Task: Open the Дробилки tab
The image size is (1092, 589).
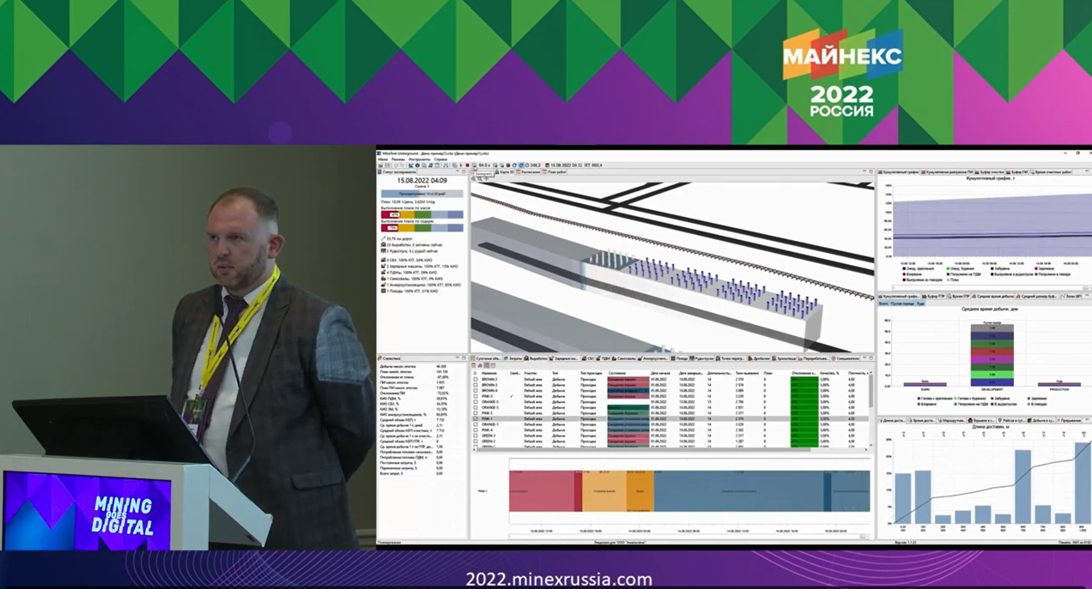Action: (759, 358)
